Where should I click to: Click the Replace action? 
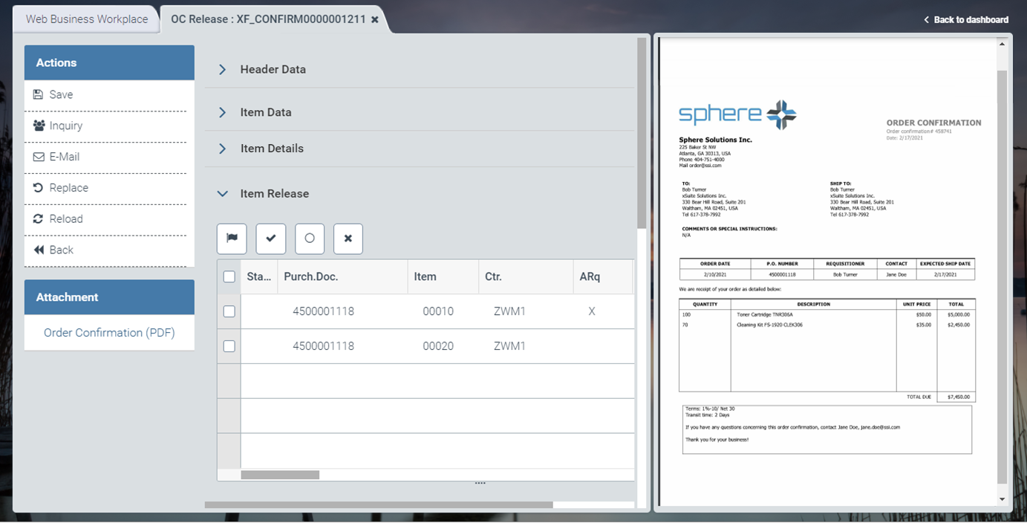(68, 188)
